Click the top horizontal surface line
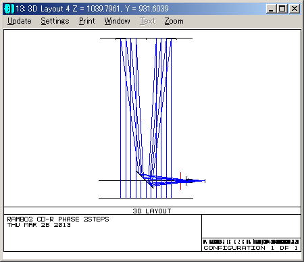 [x=146, y=38]
